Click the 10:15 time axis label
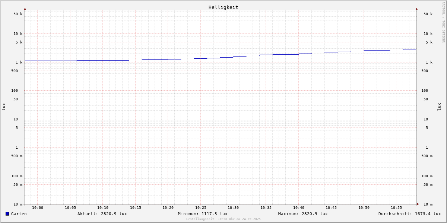This screenshot has width=447, height=223. tap(136, 208)
